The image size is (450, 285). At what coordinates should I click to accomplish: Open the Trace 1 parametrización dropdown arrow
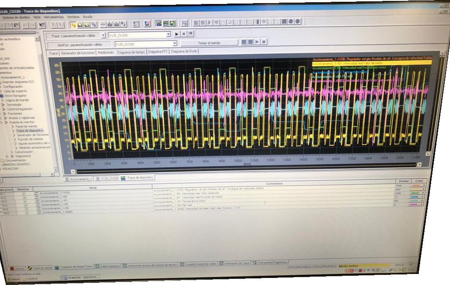[103, 35]
